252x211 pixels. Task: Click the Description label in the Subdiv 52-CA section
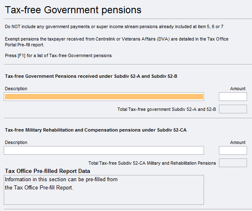16,142
